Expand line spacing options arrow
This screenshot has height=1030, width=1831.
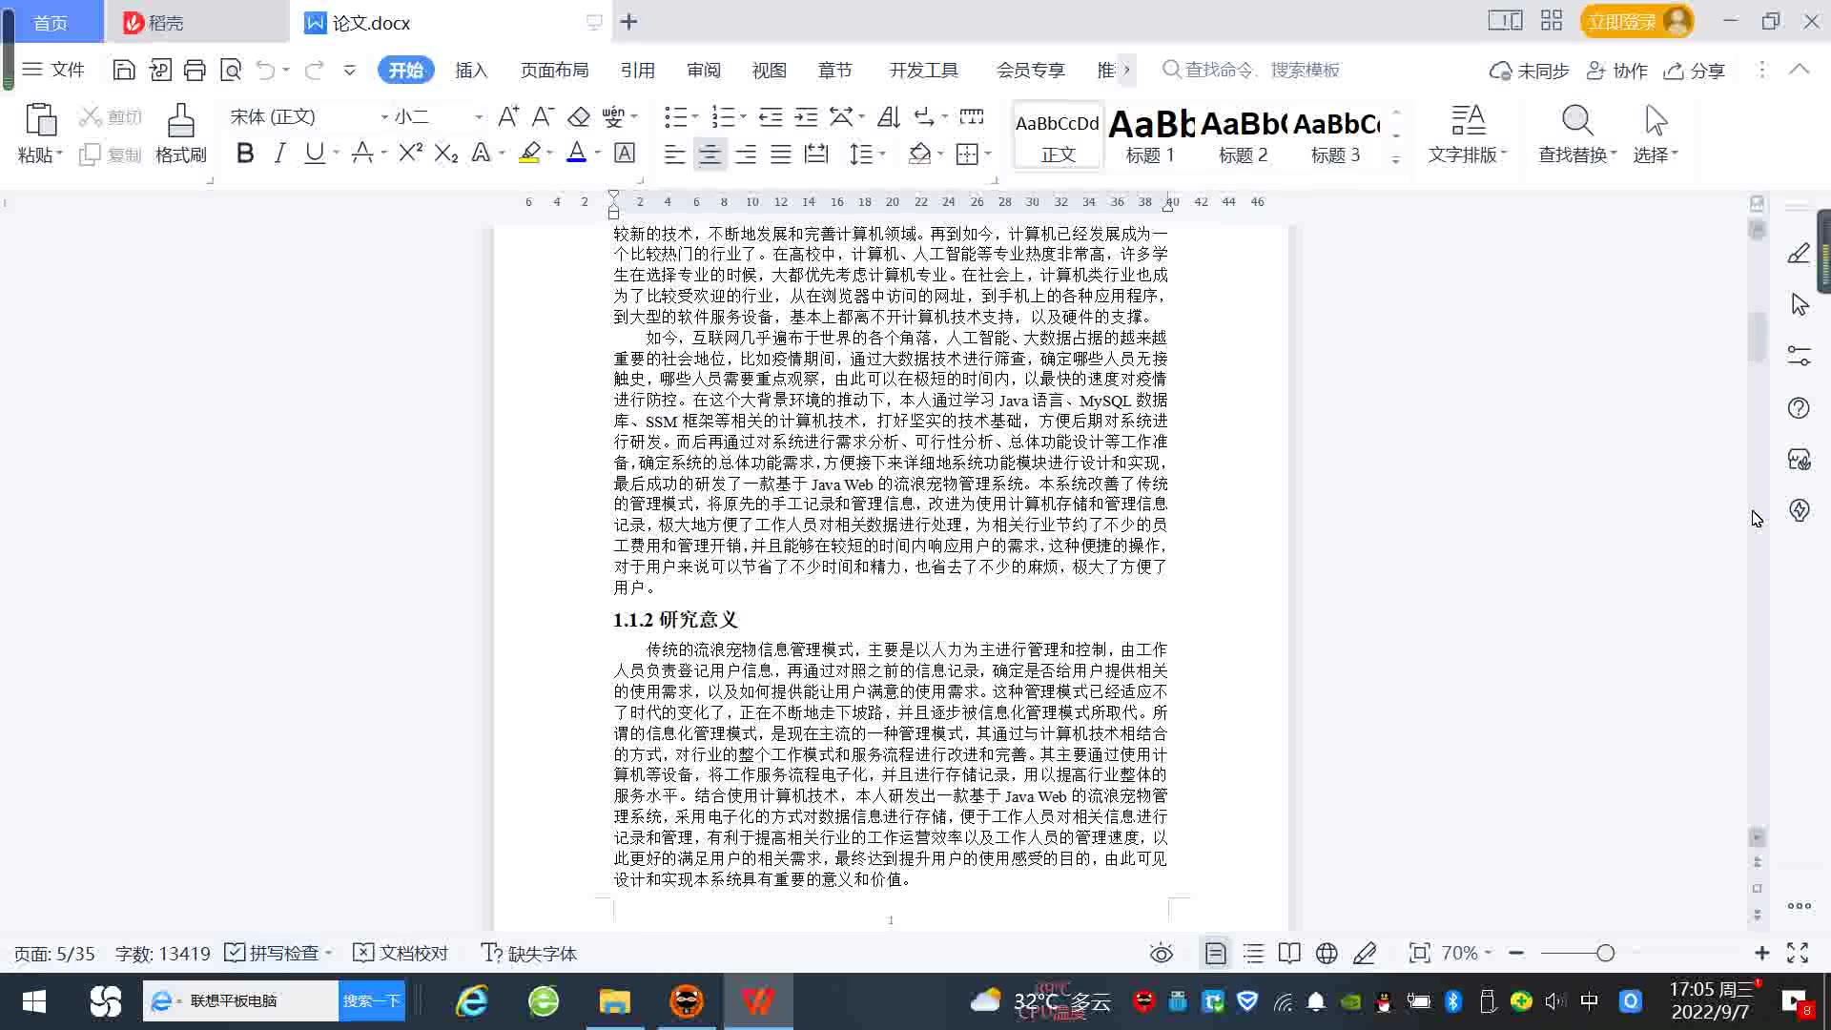pyautogui.click(x=882, y=154)
